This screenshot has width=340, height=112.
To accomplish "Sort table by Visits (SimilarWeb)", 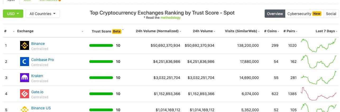I will pyautogui.click(x=241, y=31).
